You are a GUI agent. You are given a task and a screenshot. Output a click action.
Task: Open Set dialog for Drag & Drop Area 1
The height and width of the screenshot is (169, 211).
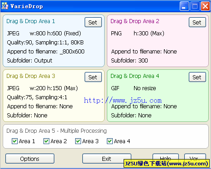coord(93,22)
